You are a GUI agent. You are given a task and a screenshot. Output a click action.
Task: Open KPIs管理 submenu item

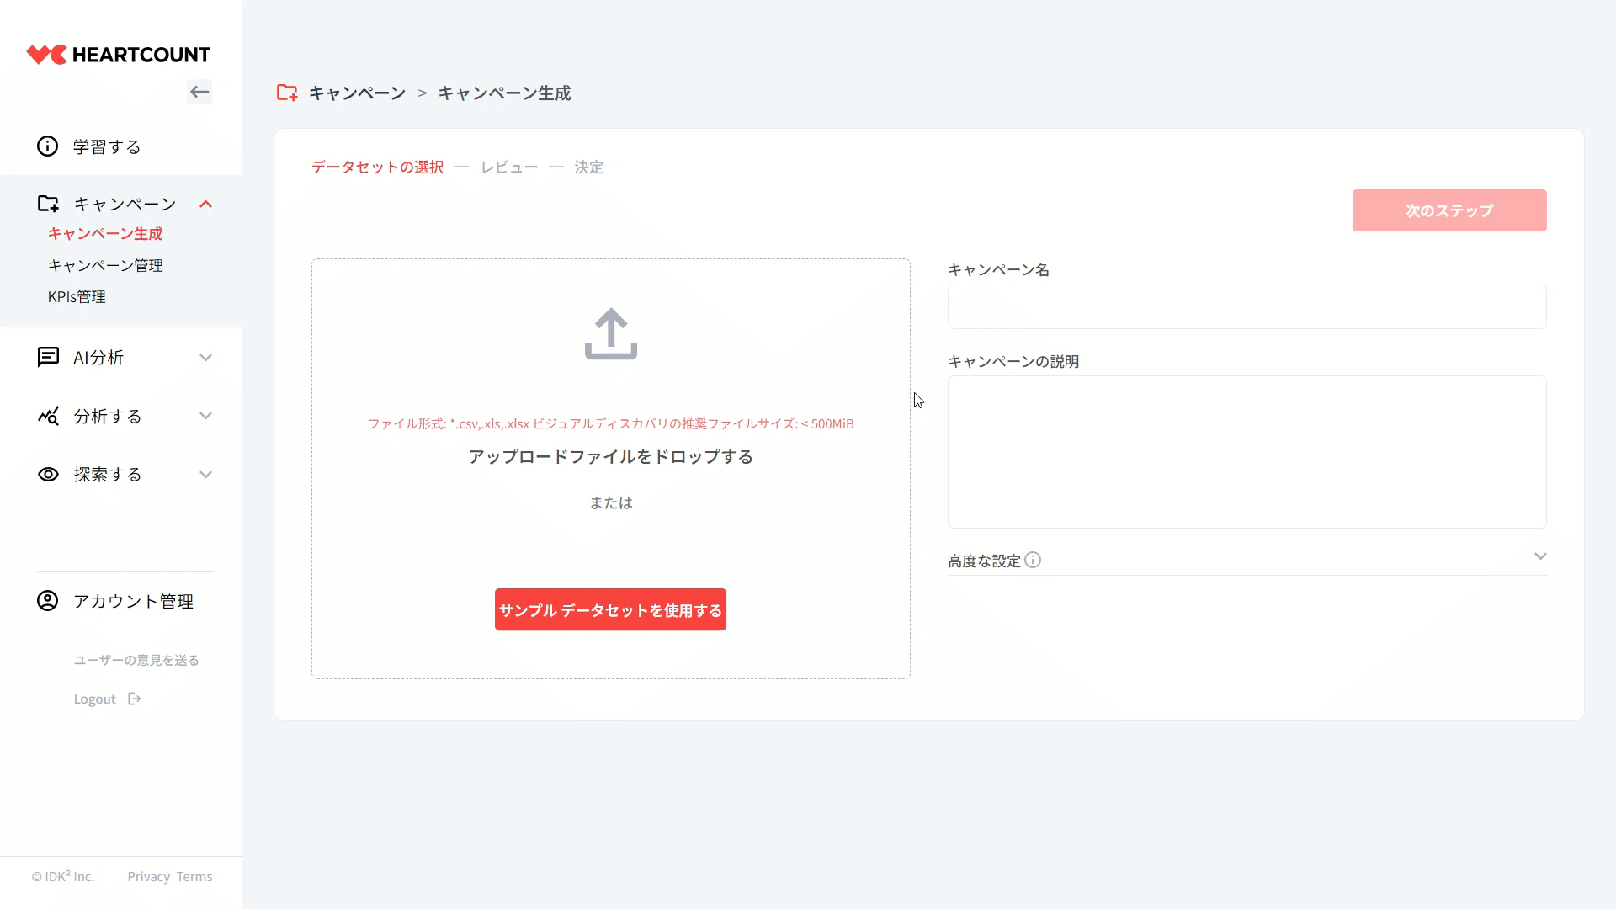click(x=77, y=296)
